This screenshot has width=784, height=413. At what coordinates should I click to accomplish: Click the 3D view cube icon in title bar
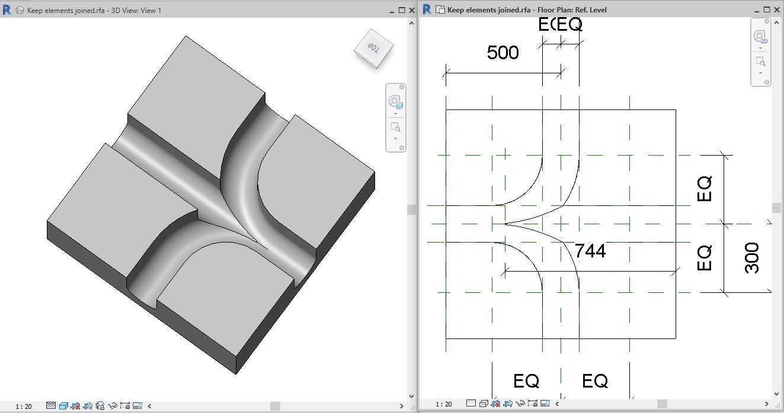(x=20, y=10)
